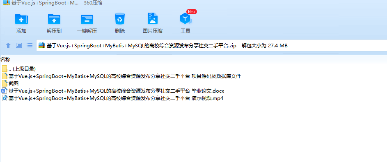
Task: Click the zip archive icon in path bar
Action: tap(42, 45)
